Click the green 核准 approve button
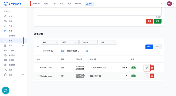 (x=158, y=21)
